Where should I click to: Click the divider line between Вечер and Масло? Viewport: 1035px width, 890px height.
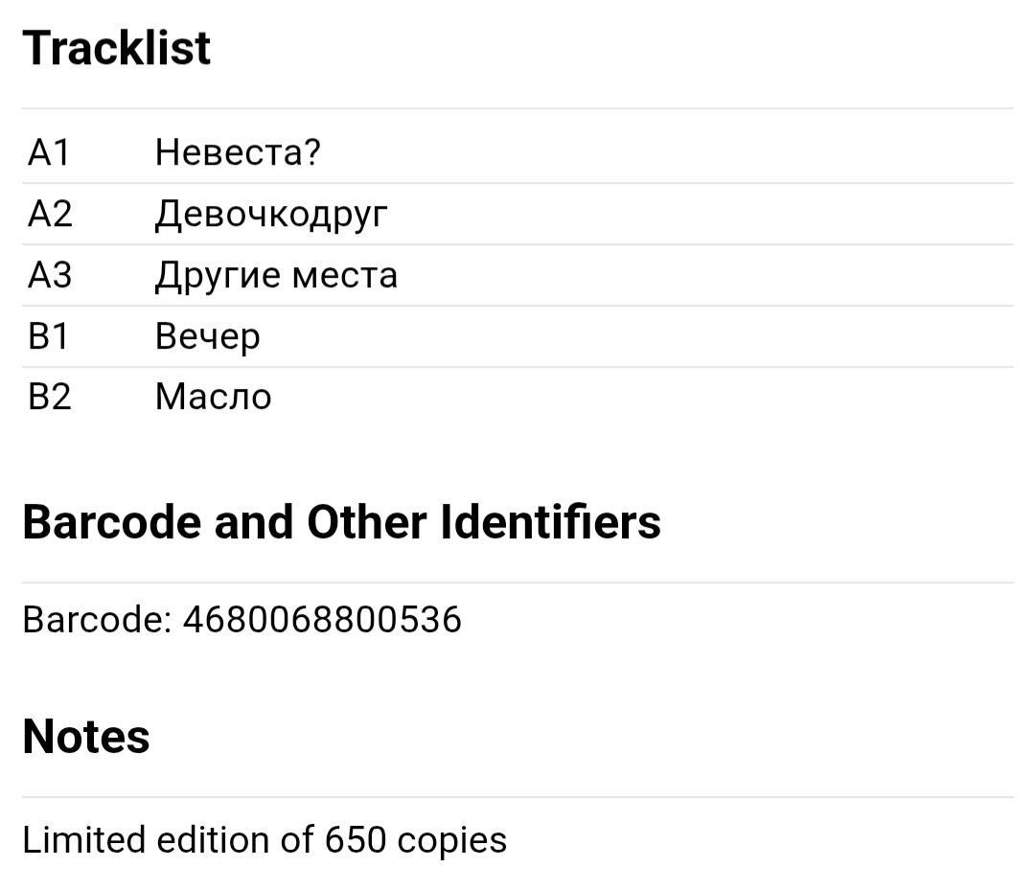pyautogui.click(x=517, y=367)
